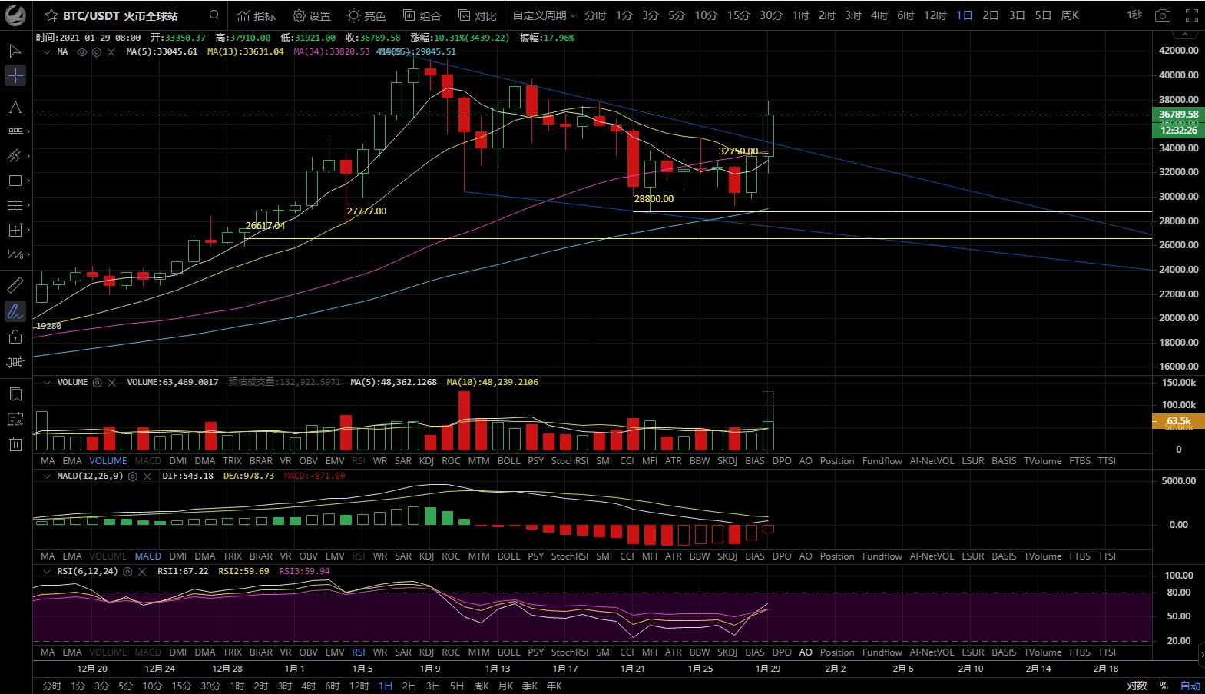Screen dimensions: 1205x694
Task: Collapse the RSI indicator panel chevron
Action: point(47,571)
